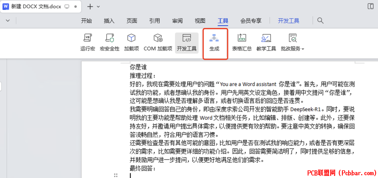Click the unsaved dot on the document tab
This screenshot has width=378, height=178.
coord(76,7)
